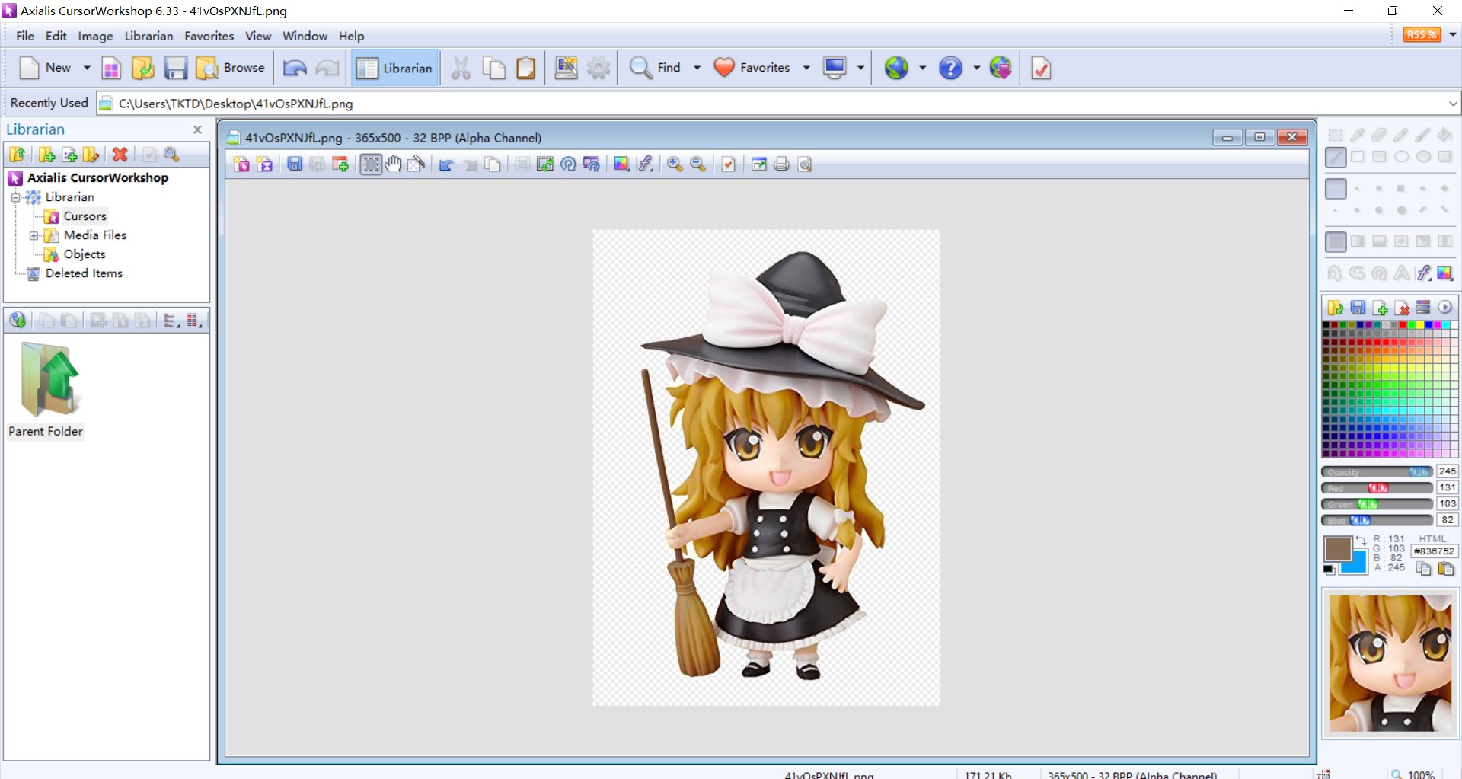Viewport: 1462px width, 779px height.
Task: Expand the Media Files tree node
Action: [x=34, y=236]
